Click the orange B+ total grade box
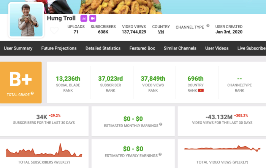266x168 pixels. tap(21, 82)
